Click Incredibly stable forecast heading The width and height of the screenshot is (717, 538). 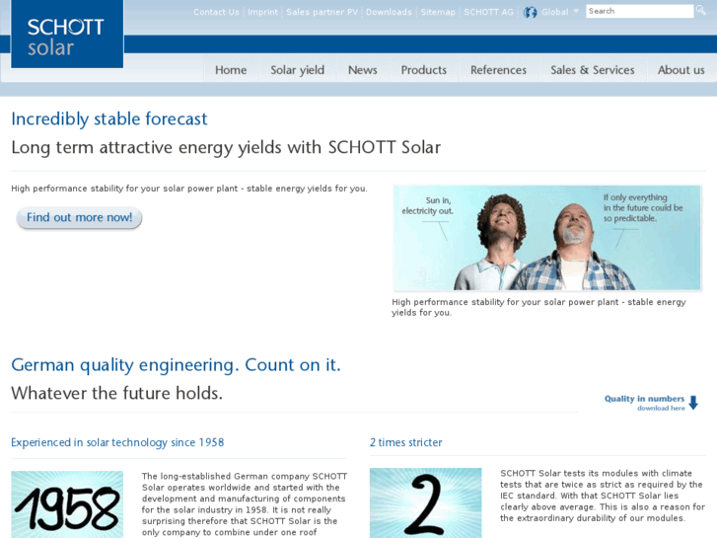[109, 119]
